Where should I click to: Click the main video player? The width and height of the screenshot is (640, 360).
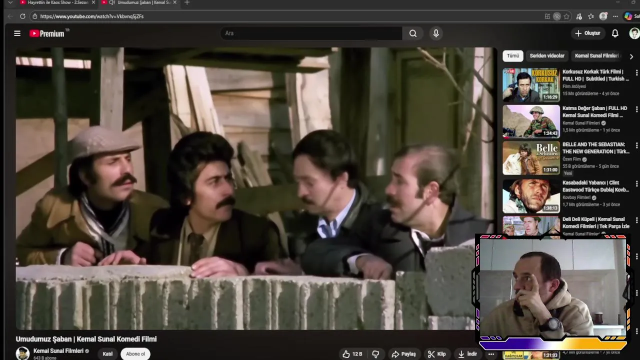tap(256, 188)
